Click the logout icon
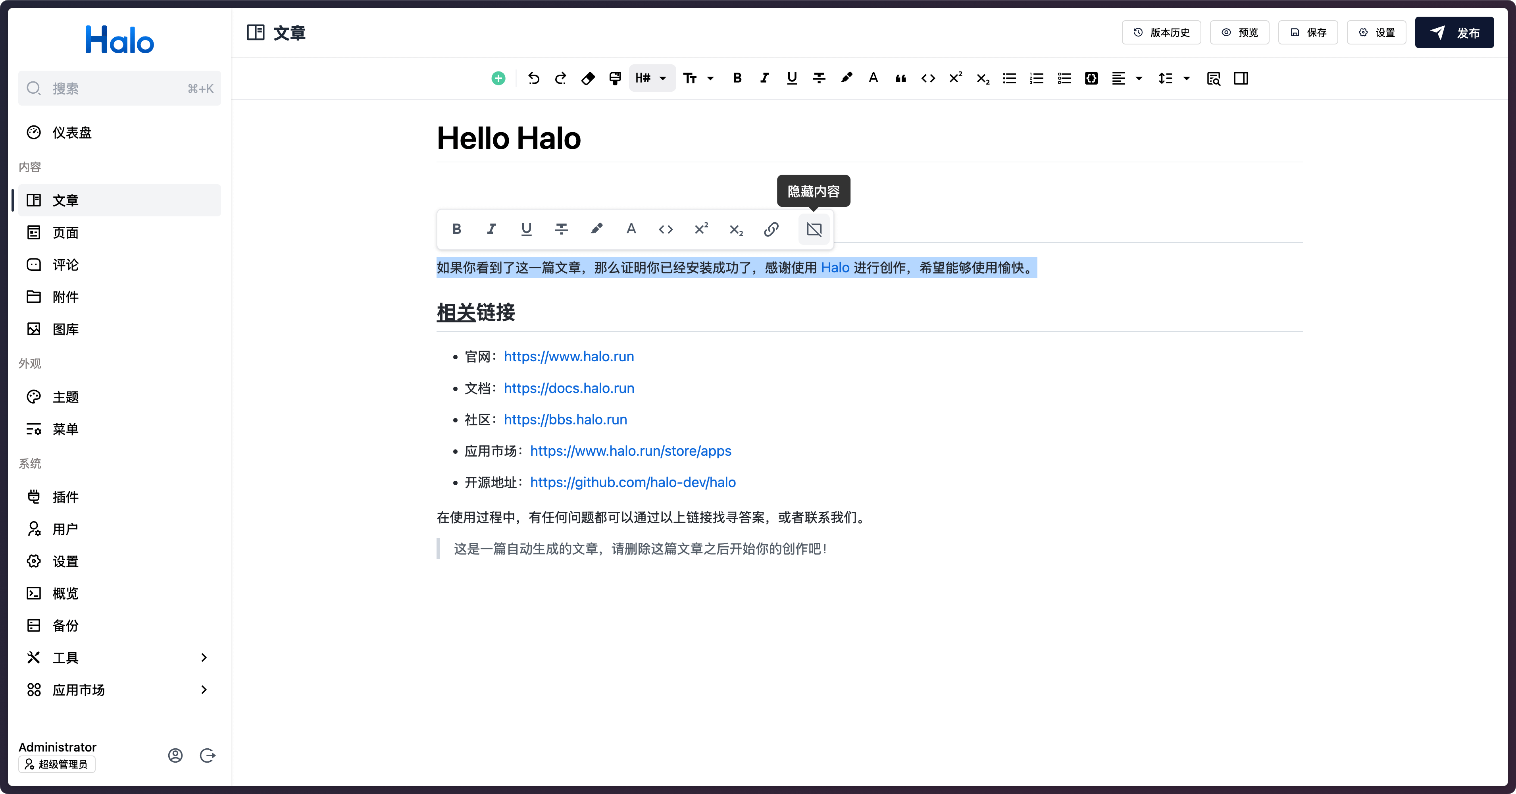 click(207, 755)
